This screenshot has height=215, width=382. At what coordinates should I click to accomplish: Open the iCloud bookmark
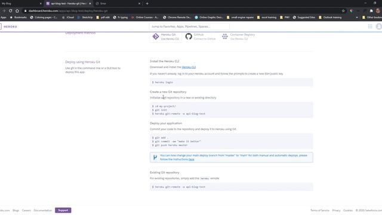pos(68,17)
